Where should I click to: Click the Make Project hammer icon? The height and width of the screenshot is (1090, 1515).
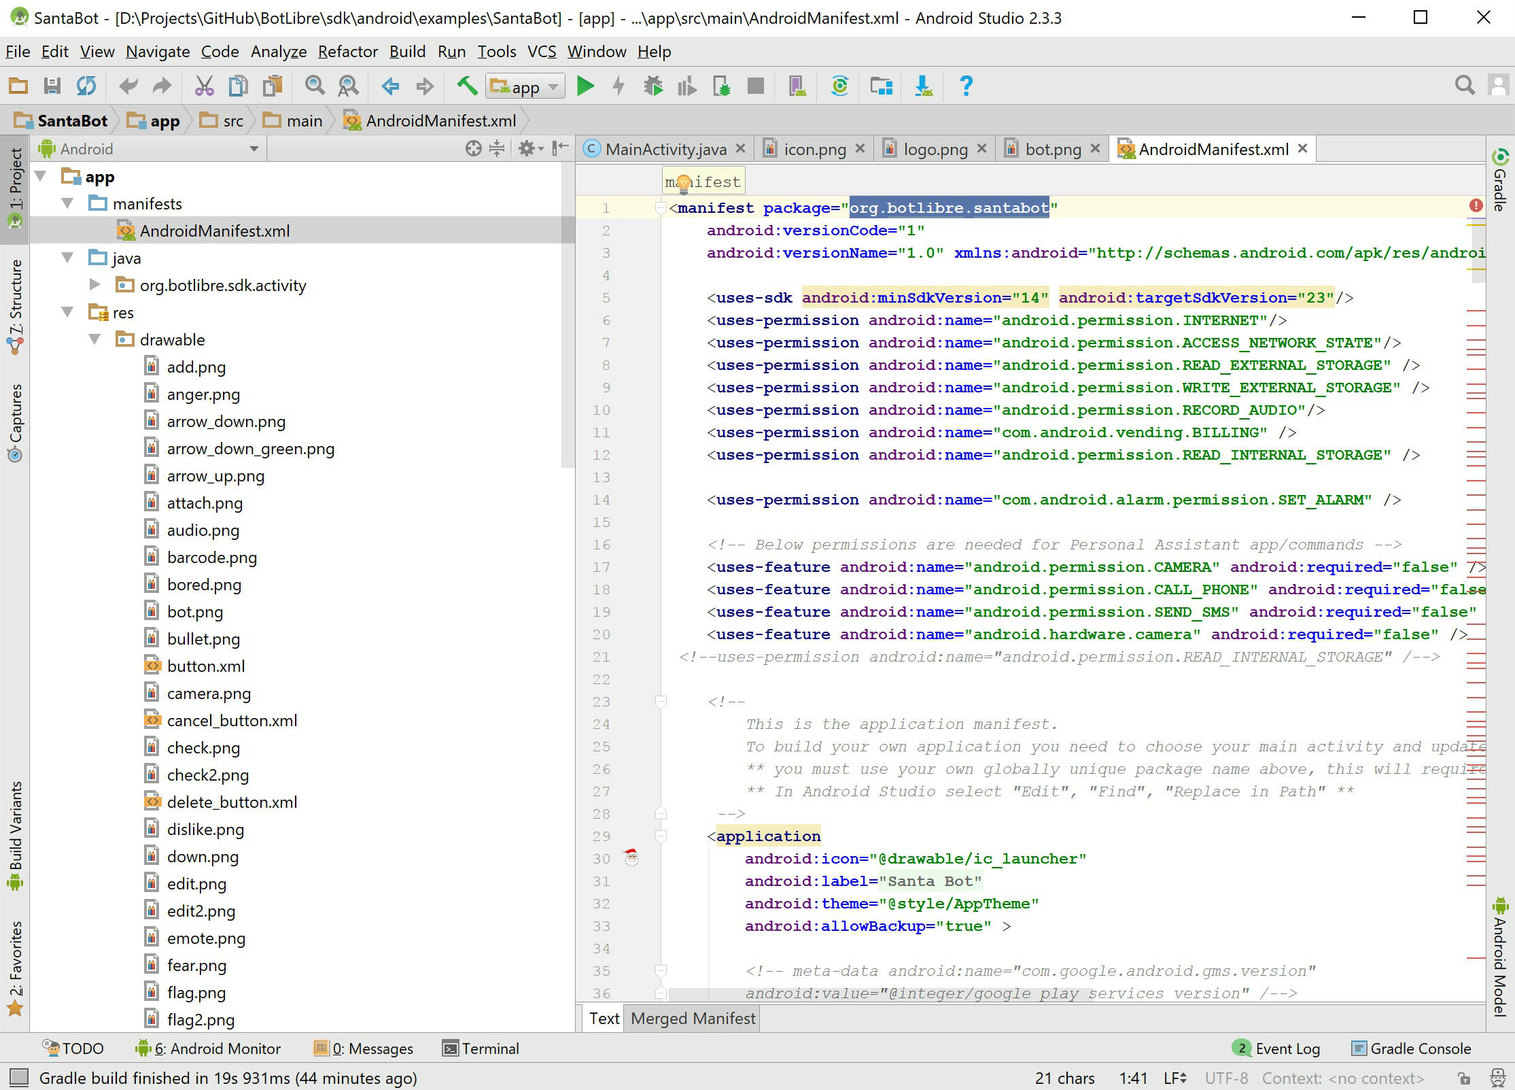[467, 86]
